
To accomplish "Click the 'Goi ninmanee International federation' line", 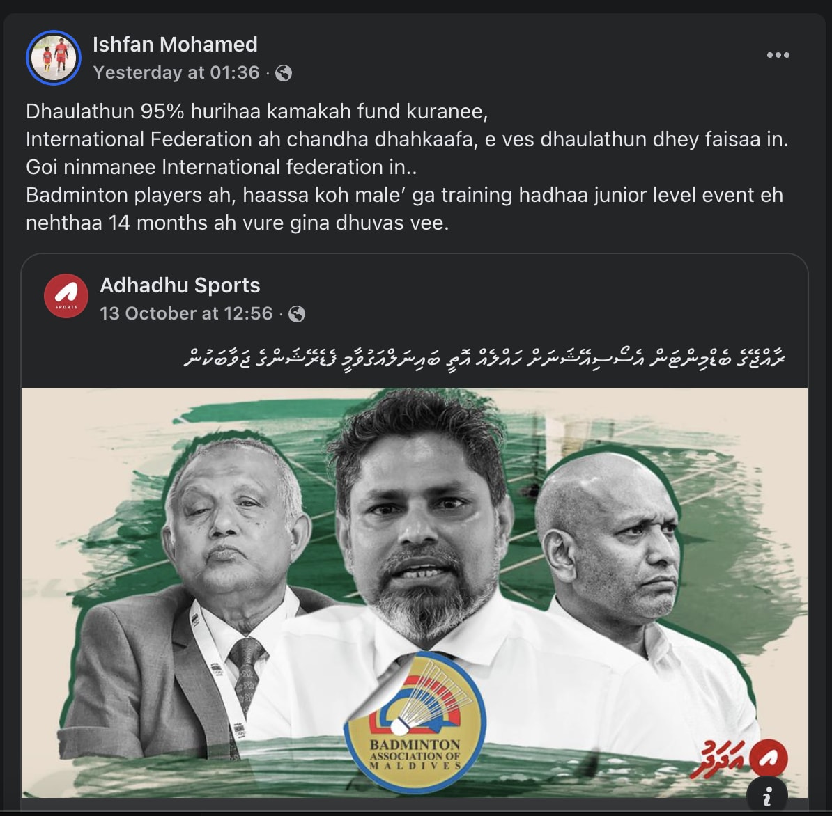I will [x=222, y=167].
